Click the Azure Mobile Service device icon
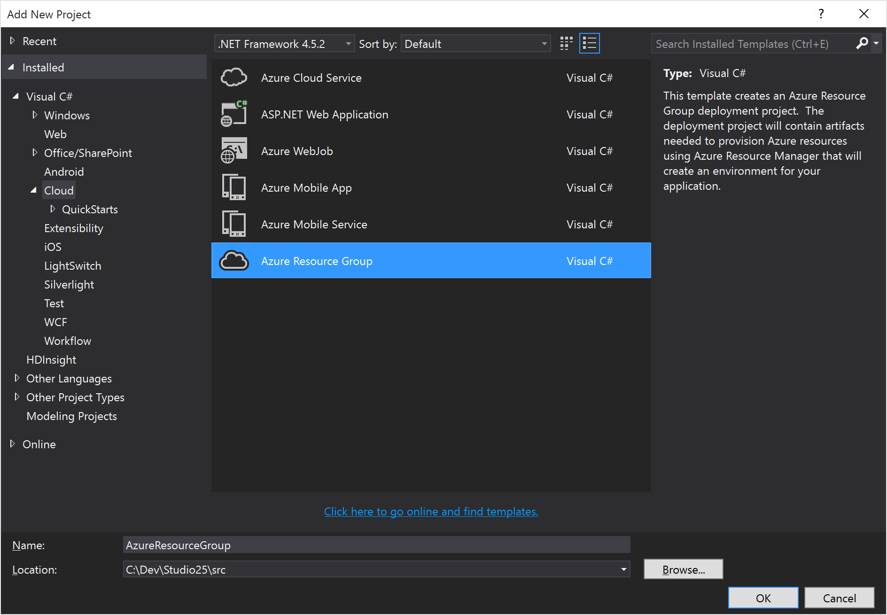 click(234, 224)
